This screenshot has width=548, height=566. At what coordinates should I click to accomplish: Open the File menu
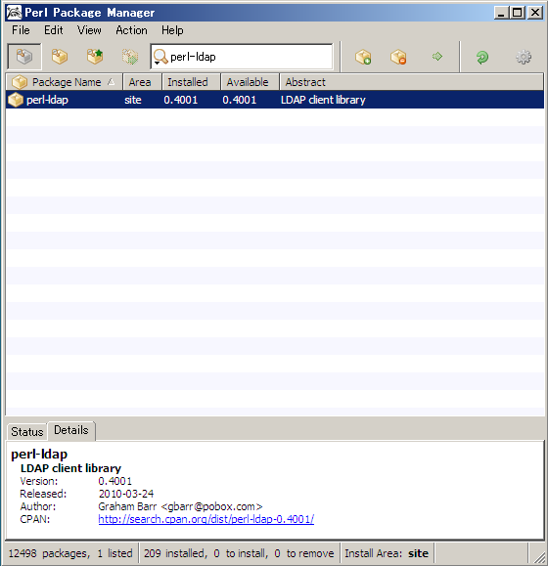click(21, 30)
